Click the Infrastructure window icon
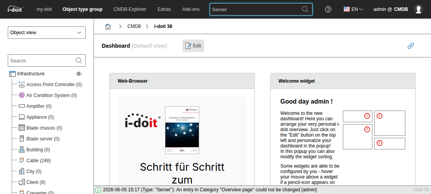 coord(12,74)
